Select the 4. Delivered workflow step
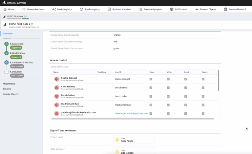 pos(16,72)
